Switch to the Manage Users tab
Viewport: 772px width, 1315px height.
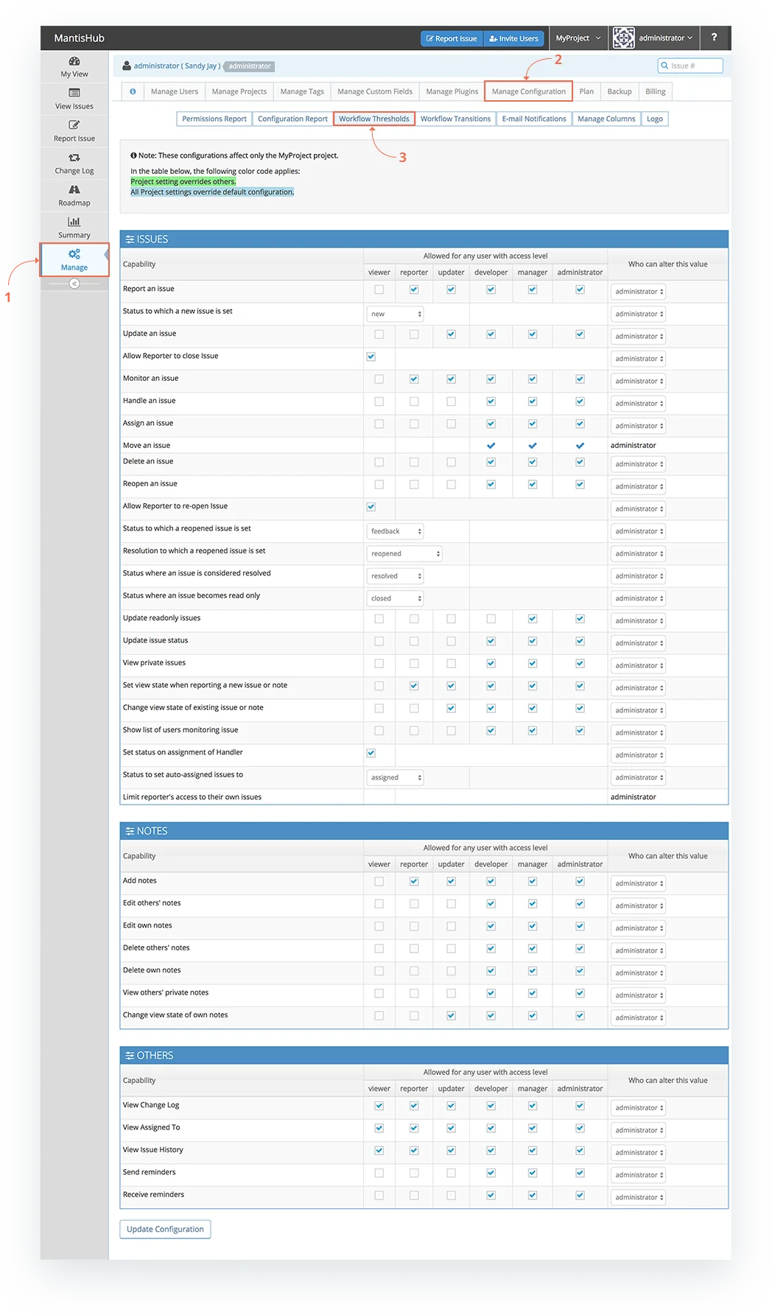click(x=175, y=91)
